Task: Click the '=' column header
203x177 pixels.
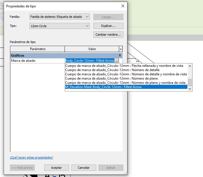Action: 121,49
